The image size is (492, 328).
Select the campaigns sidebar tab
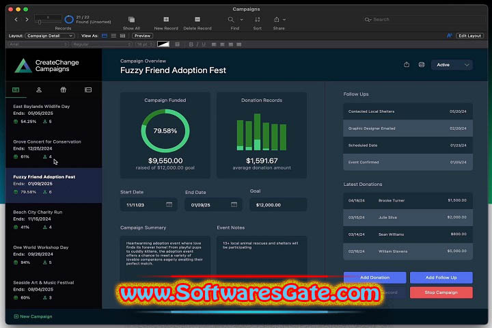(x=16, y=90)
